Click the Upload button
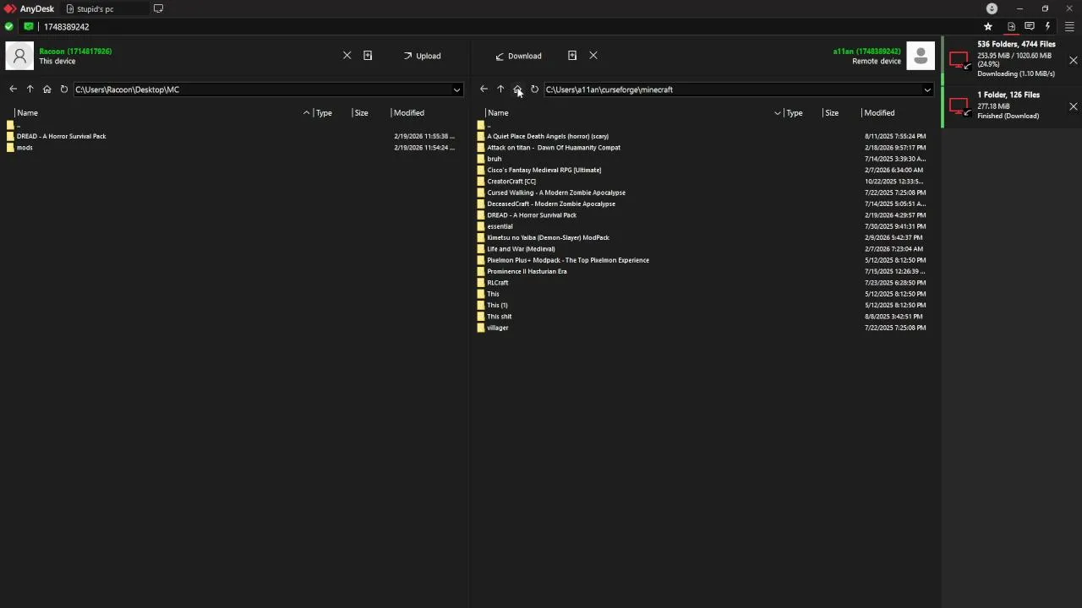This screenshot has width=1082, height=608. (x=422, y=56)
